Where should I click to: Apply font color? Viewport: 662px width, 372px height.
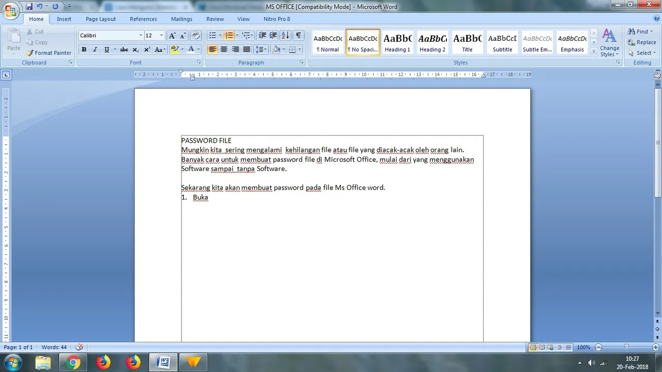click(191, 50)
